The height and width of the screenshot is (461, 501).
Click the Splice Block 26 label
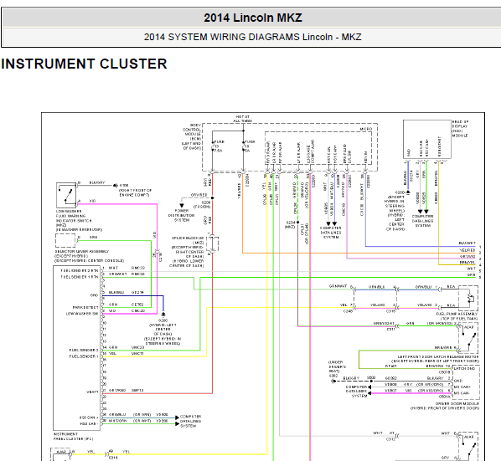(x=187, y=252)
